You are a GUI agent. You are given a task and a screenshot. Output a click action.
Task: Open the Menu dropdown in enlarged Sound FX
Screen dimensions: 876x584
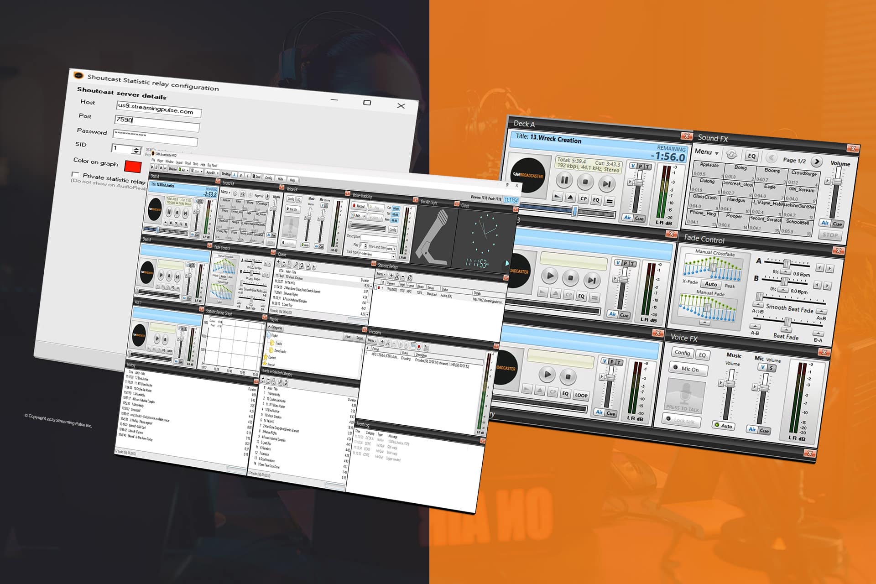pos(706,152)
